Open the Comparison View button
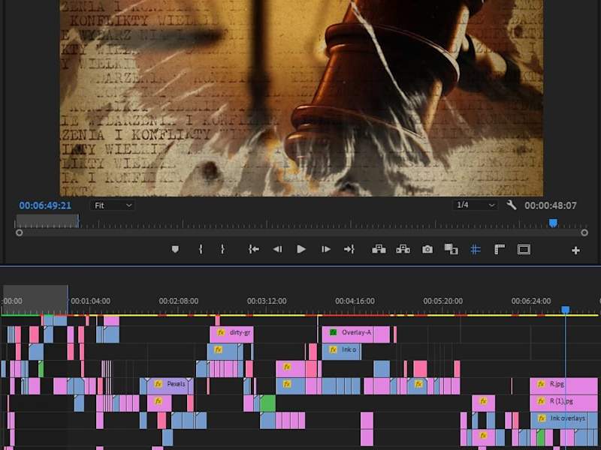This screenshot has height=450, width=601. [x=452, y=250]
